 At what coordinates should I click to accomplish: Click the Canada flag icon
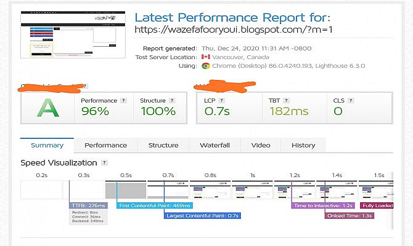pos(206,57)
